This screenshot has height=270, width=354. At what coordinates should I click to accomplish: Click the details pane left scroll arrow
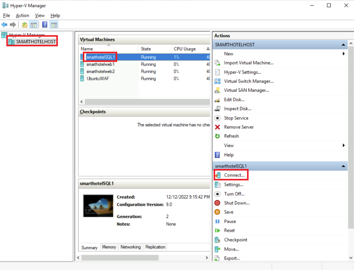(x=78, y=258)
